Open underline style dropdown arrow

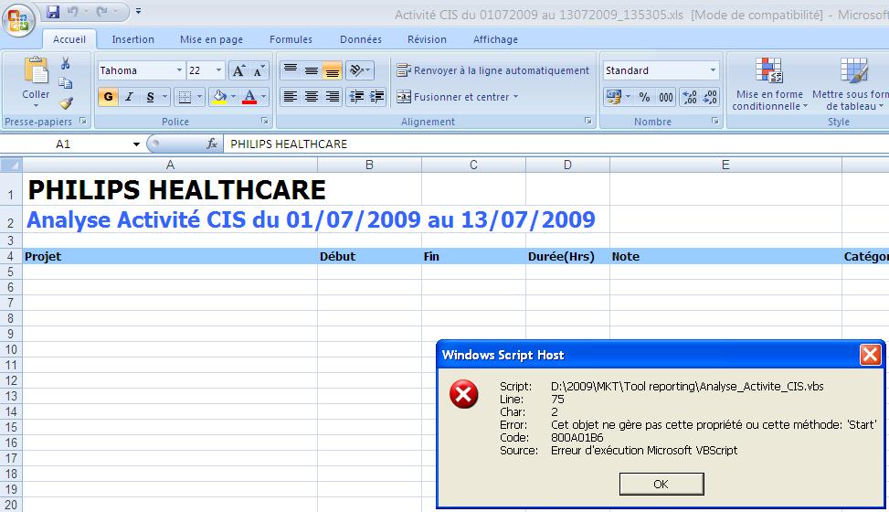click(x=165, y=97)
